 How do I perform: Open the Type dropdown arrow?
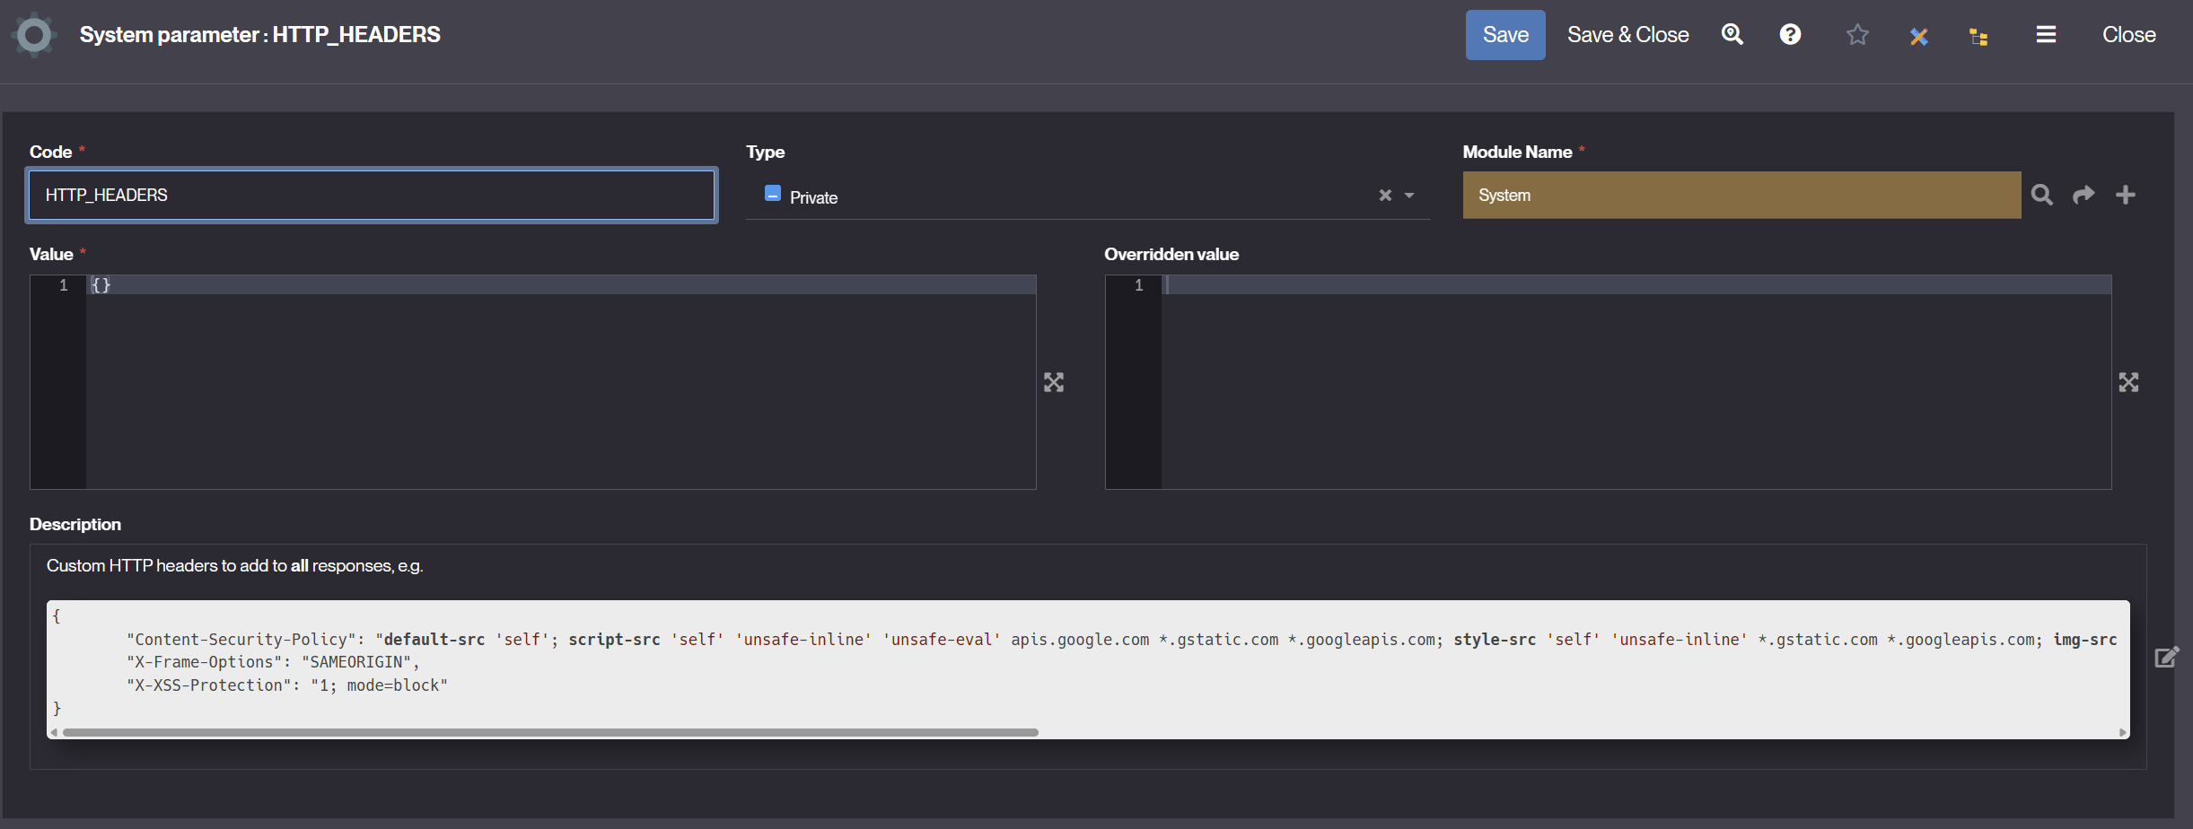pyautogui.click(x=1409, y=196)
